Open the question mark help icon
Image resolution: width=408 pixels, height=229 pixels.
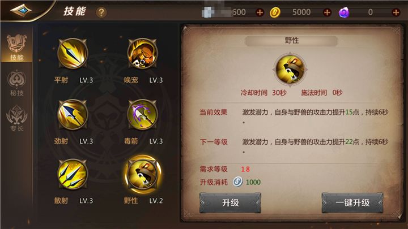(101, 12)
